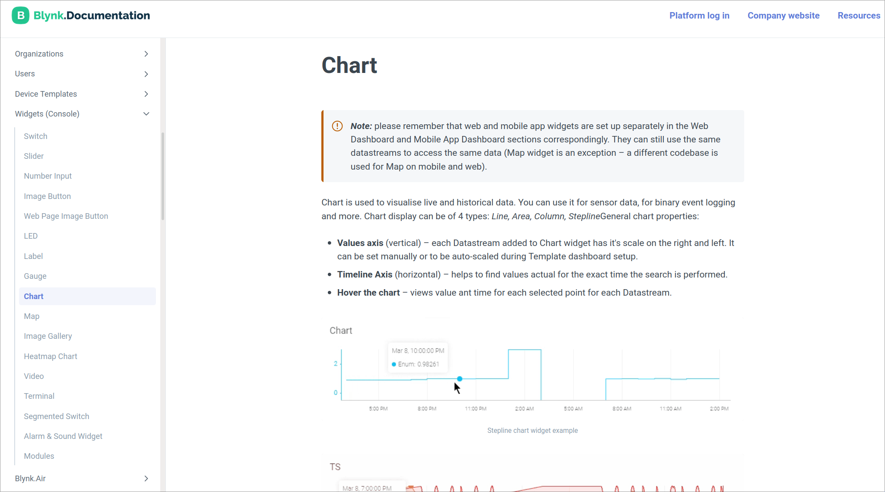Viewport: 885px width, 492px height.
Task: Click the Terminal sidebar icon
Action: (39, 396)
